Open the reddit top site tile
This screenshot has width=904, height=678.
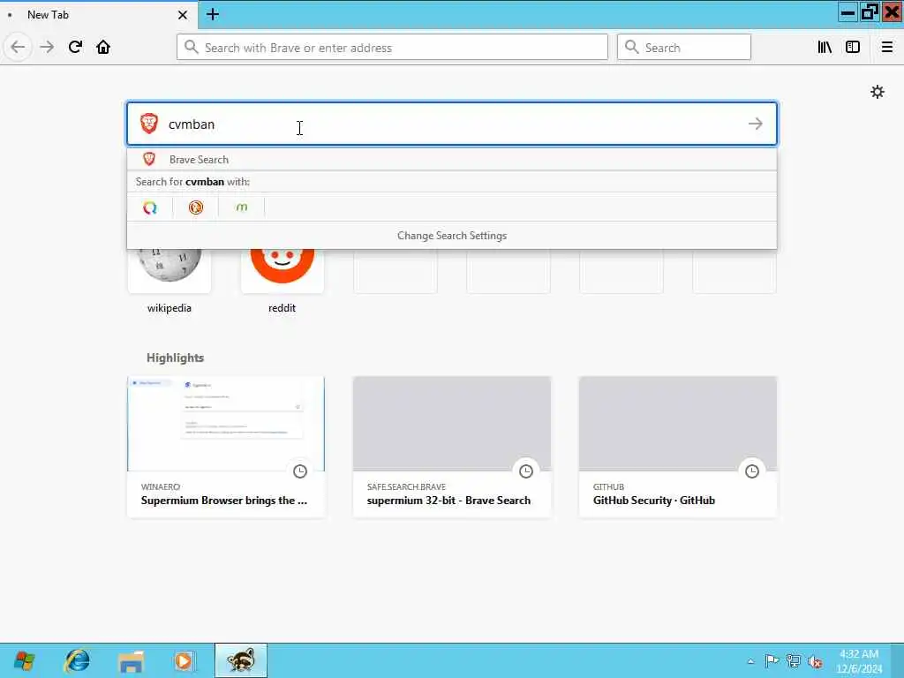pyautogui.click(x=282, y=282)
